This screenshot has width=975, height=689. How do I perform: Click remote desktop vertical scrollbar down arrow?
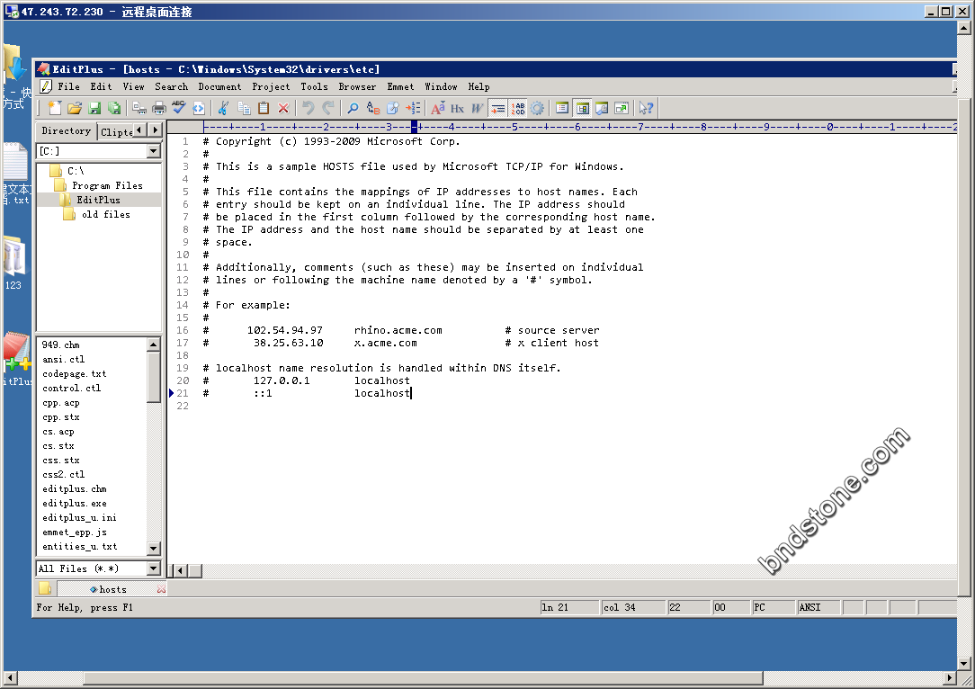(964, 664)
